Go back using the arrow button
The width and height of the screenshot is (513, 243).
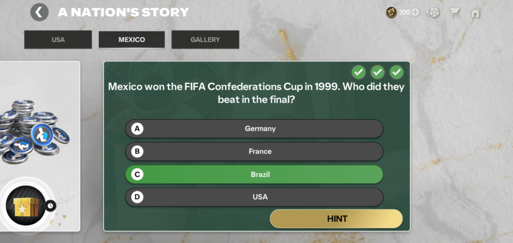[39, 12]
